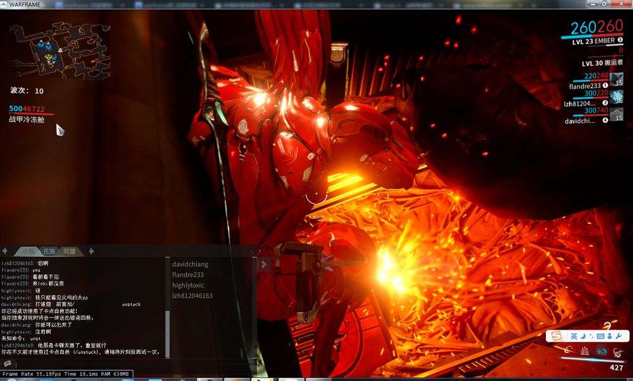633x381 pixels.
Task: Switch to the 氏族 clan chat tab
Action: [49, 251]
